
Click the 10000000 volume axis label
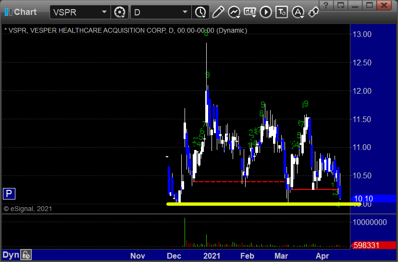pos(370,223)
